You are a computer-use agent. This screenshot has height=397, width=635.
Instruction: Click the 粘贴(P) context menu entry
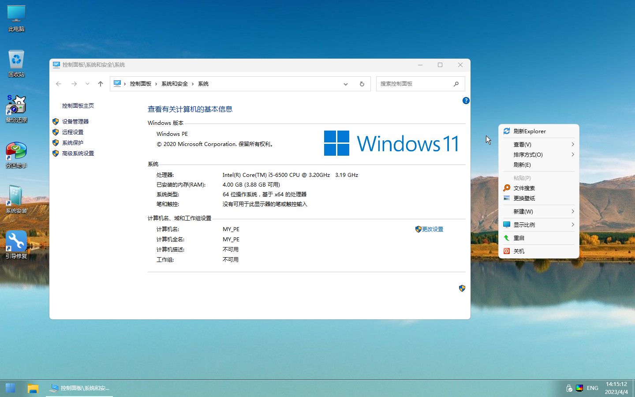click(x=538, y=178)
